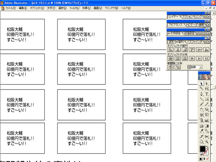
Task: Open the 自動 spacing dropdown arrow
Action: click(x=201, y=67)
